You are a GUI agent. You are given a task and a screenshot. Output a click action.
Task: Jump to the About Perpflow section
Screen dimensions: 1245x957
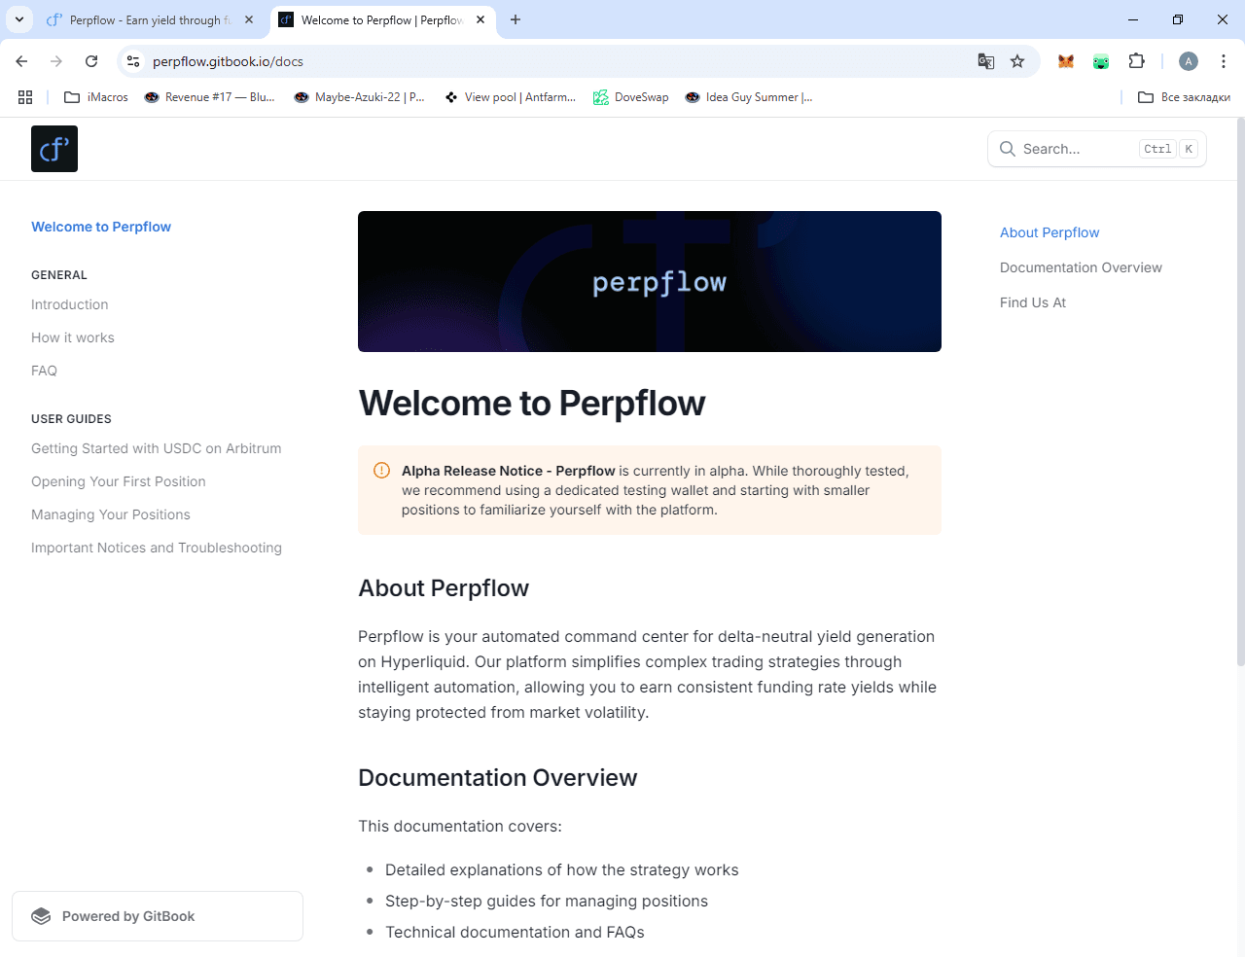(1049, 232)
